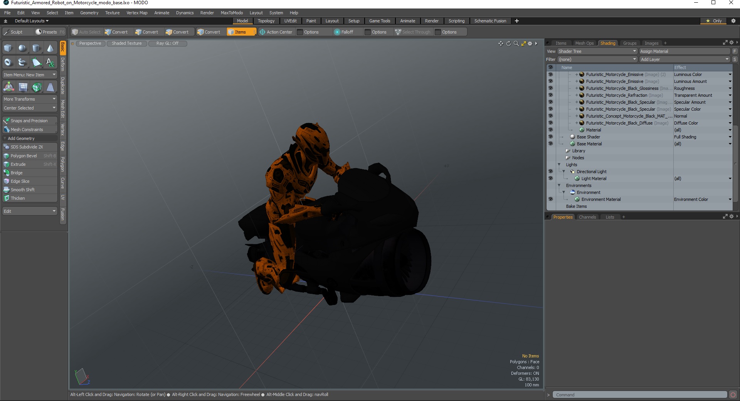Select the Cube primitive tool
This screenshot has width=740, height=401.
point(8,48)
